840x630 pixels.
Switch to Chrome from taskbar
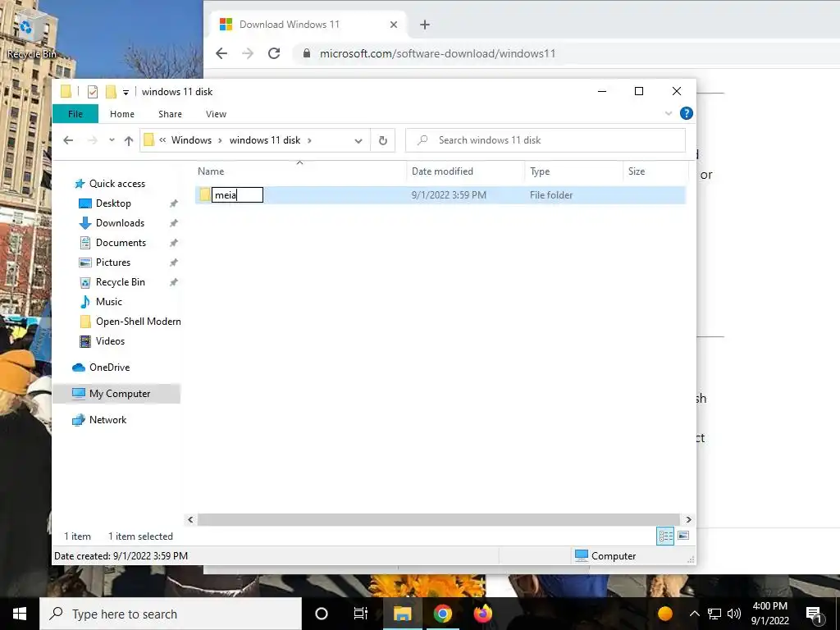click(x=442, y=614)
